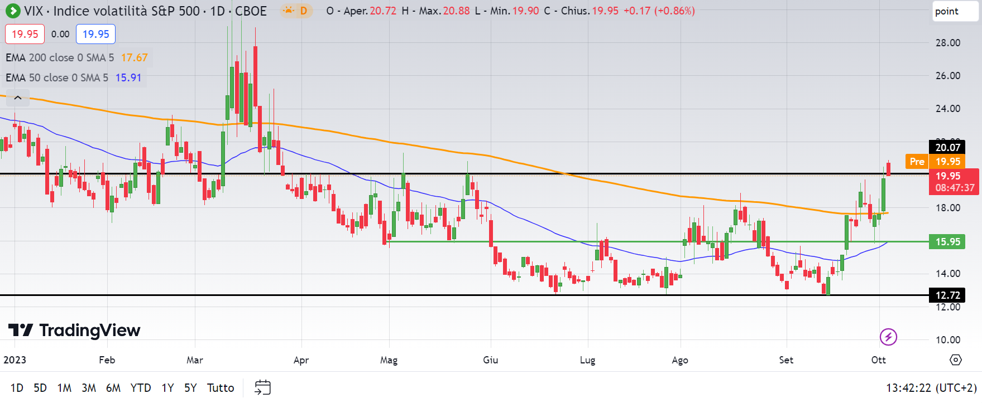This screenshot has height=403, width=982.
Task: Click the point field at top right
Action: (x=956, y=11)
